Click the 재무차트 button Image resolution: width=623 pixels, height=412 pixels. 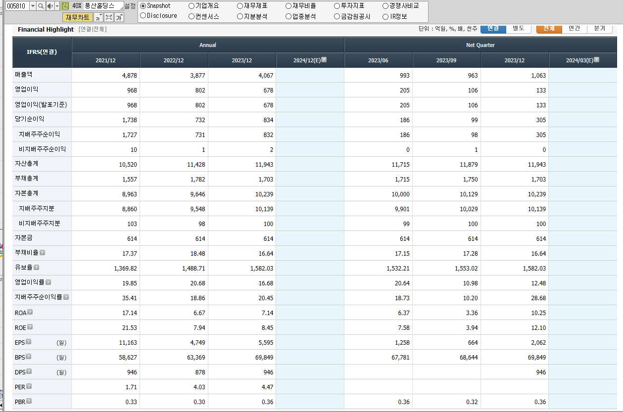point(78,18)
